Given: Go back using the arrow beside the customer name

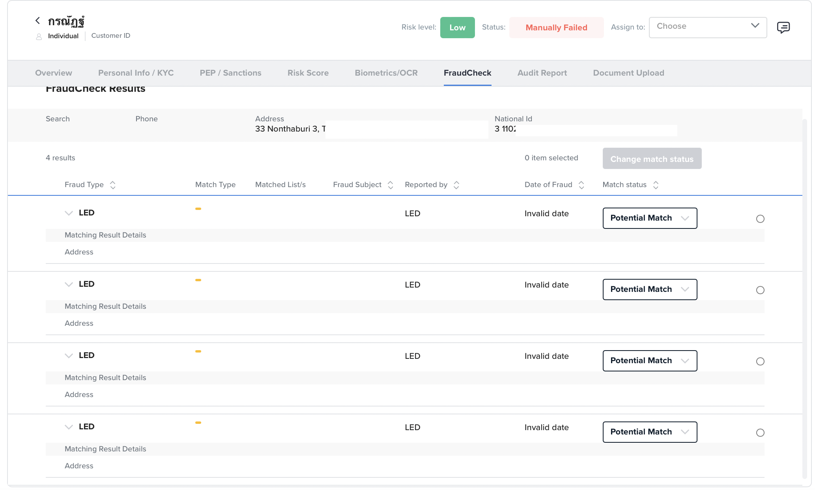Looking at the screenshot, I should [37, 20].
